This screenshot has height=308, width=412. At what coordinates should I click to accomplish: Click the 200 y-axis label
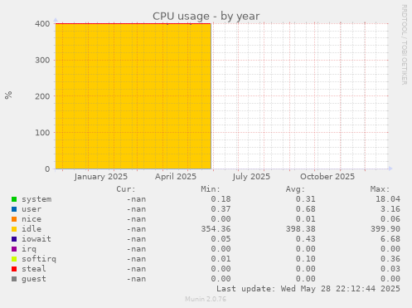pyautogui.click(x=42, y=96)
